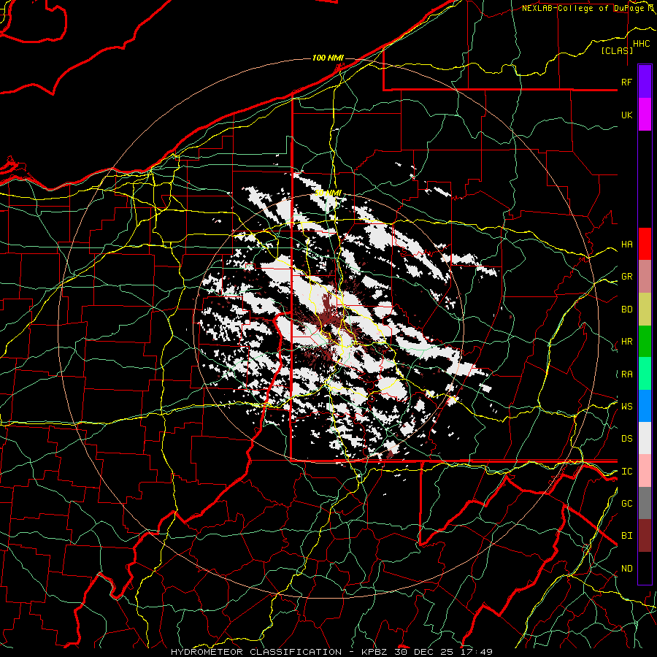The height and width of the screenshot is (657, 657).
Task: Click the [CLAS] units label
Action: pos(617,50)
